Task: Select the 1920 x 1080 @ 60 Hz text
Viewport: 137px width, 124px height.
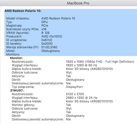Action: tap(81, 65)
